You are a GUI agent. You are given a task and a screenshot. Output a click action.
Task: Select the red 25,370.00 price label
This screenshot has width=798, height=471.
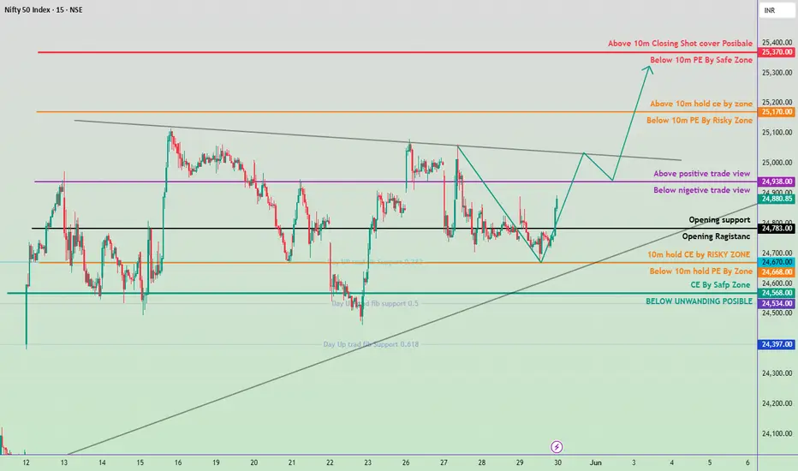776,52
